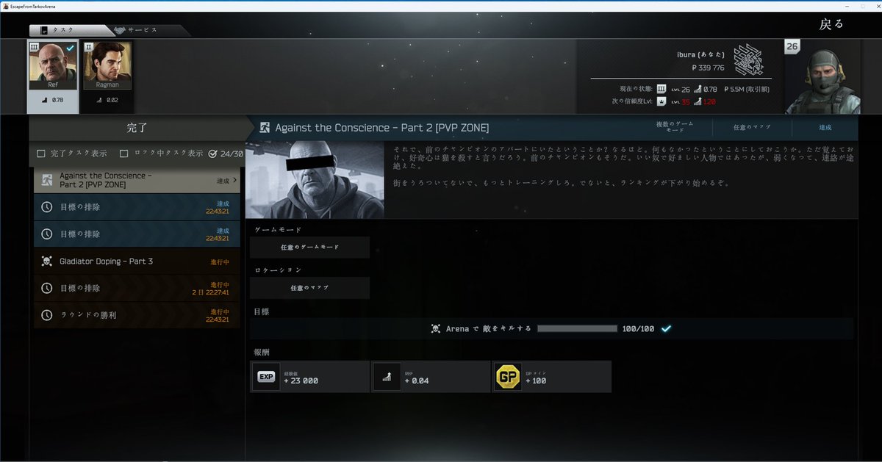Click the REF reputation reward icon
The height and width of the screenshot is (462, 882).
click(387, 377)
